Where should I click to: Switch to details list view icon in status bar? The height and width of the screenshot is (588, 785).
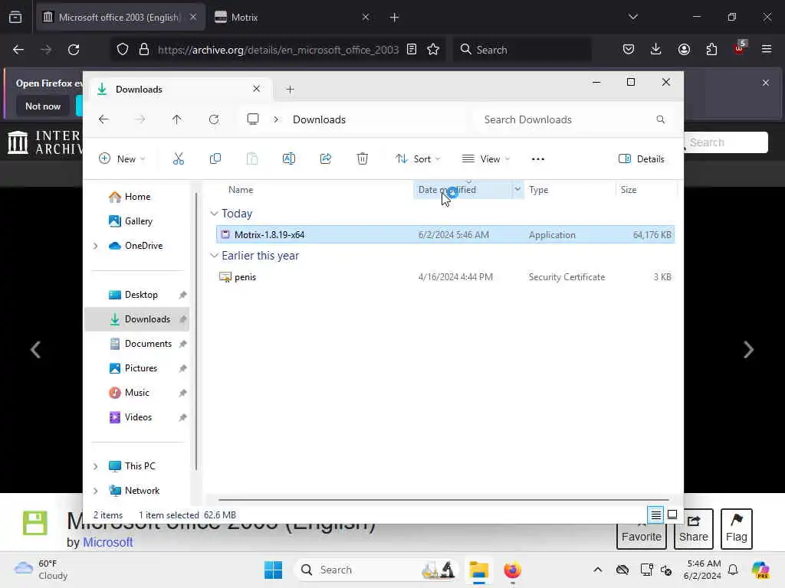pyautogui.click(x=656, y=514)
